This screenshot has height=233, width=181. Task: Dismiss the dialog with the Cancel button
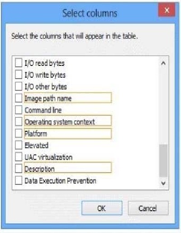tap(148, 208)
